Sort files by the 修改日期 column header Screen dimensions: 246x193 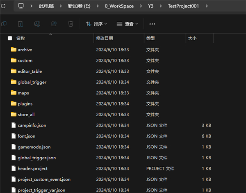click(x=105, y=38)
